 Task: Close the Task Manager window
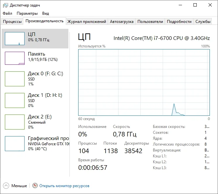coord(210,5)
